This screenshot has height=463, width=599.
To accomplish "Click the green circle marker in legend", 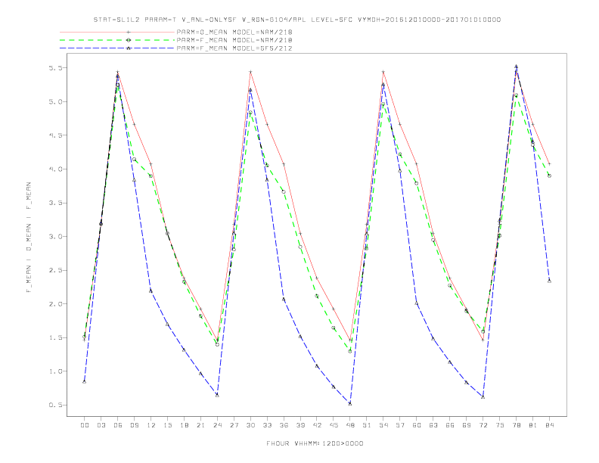I will point(129,40).
